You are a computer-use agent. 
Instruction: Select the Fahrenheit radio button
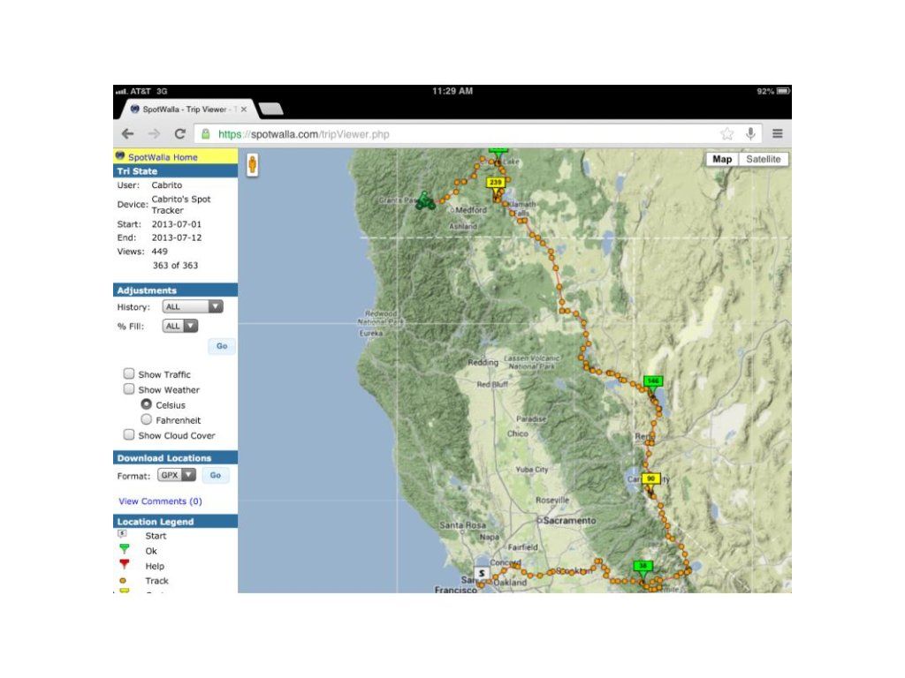pyautogui.click(x=147, y=420)
